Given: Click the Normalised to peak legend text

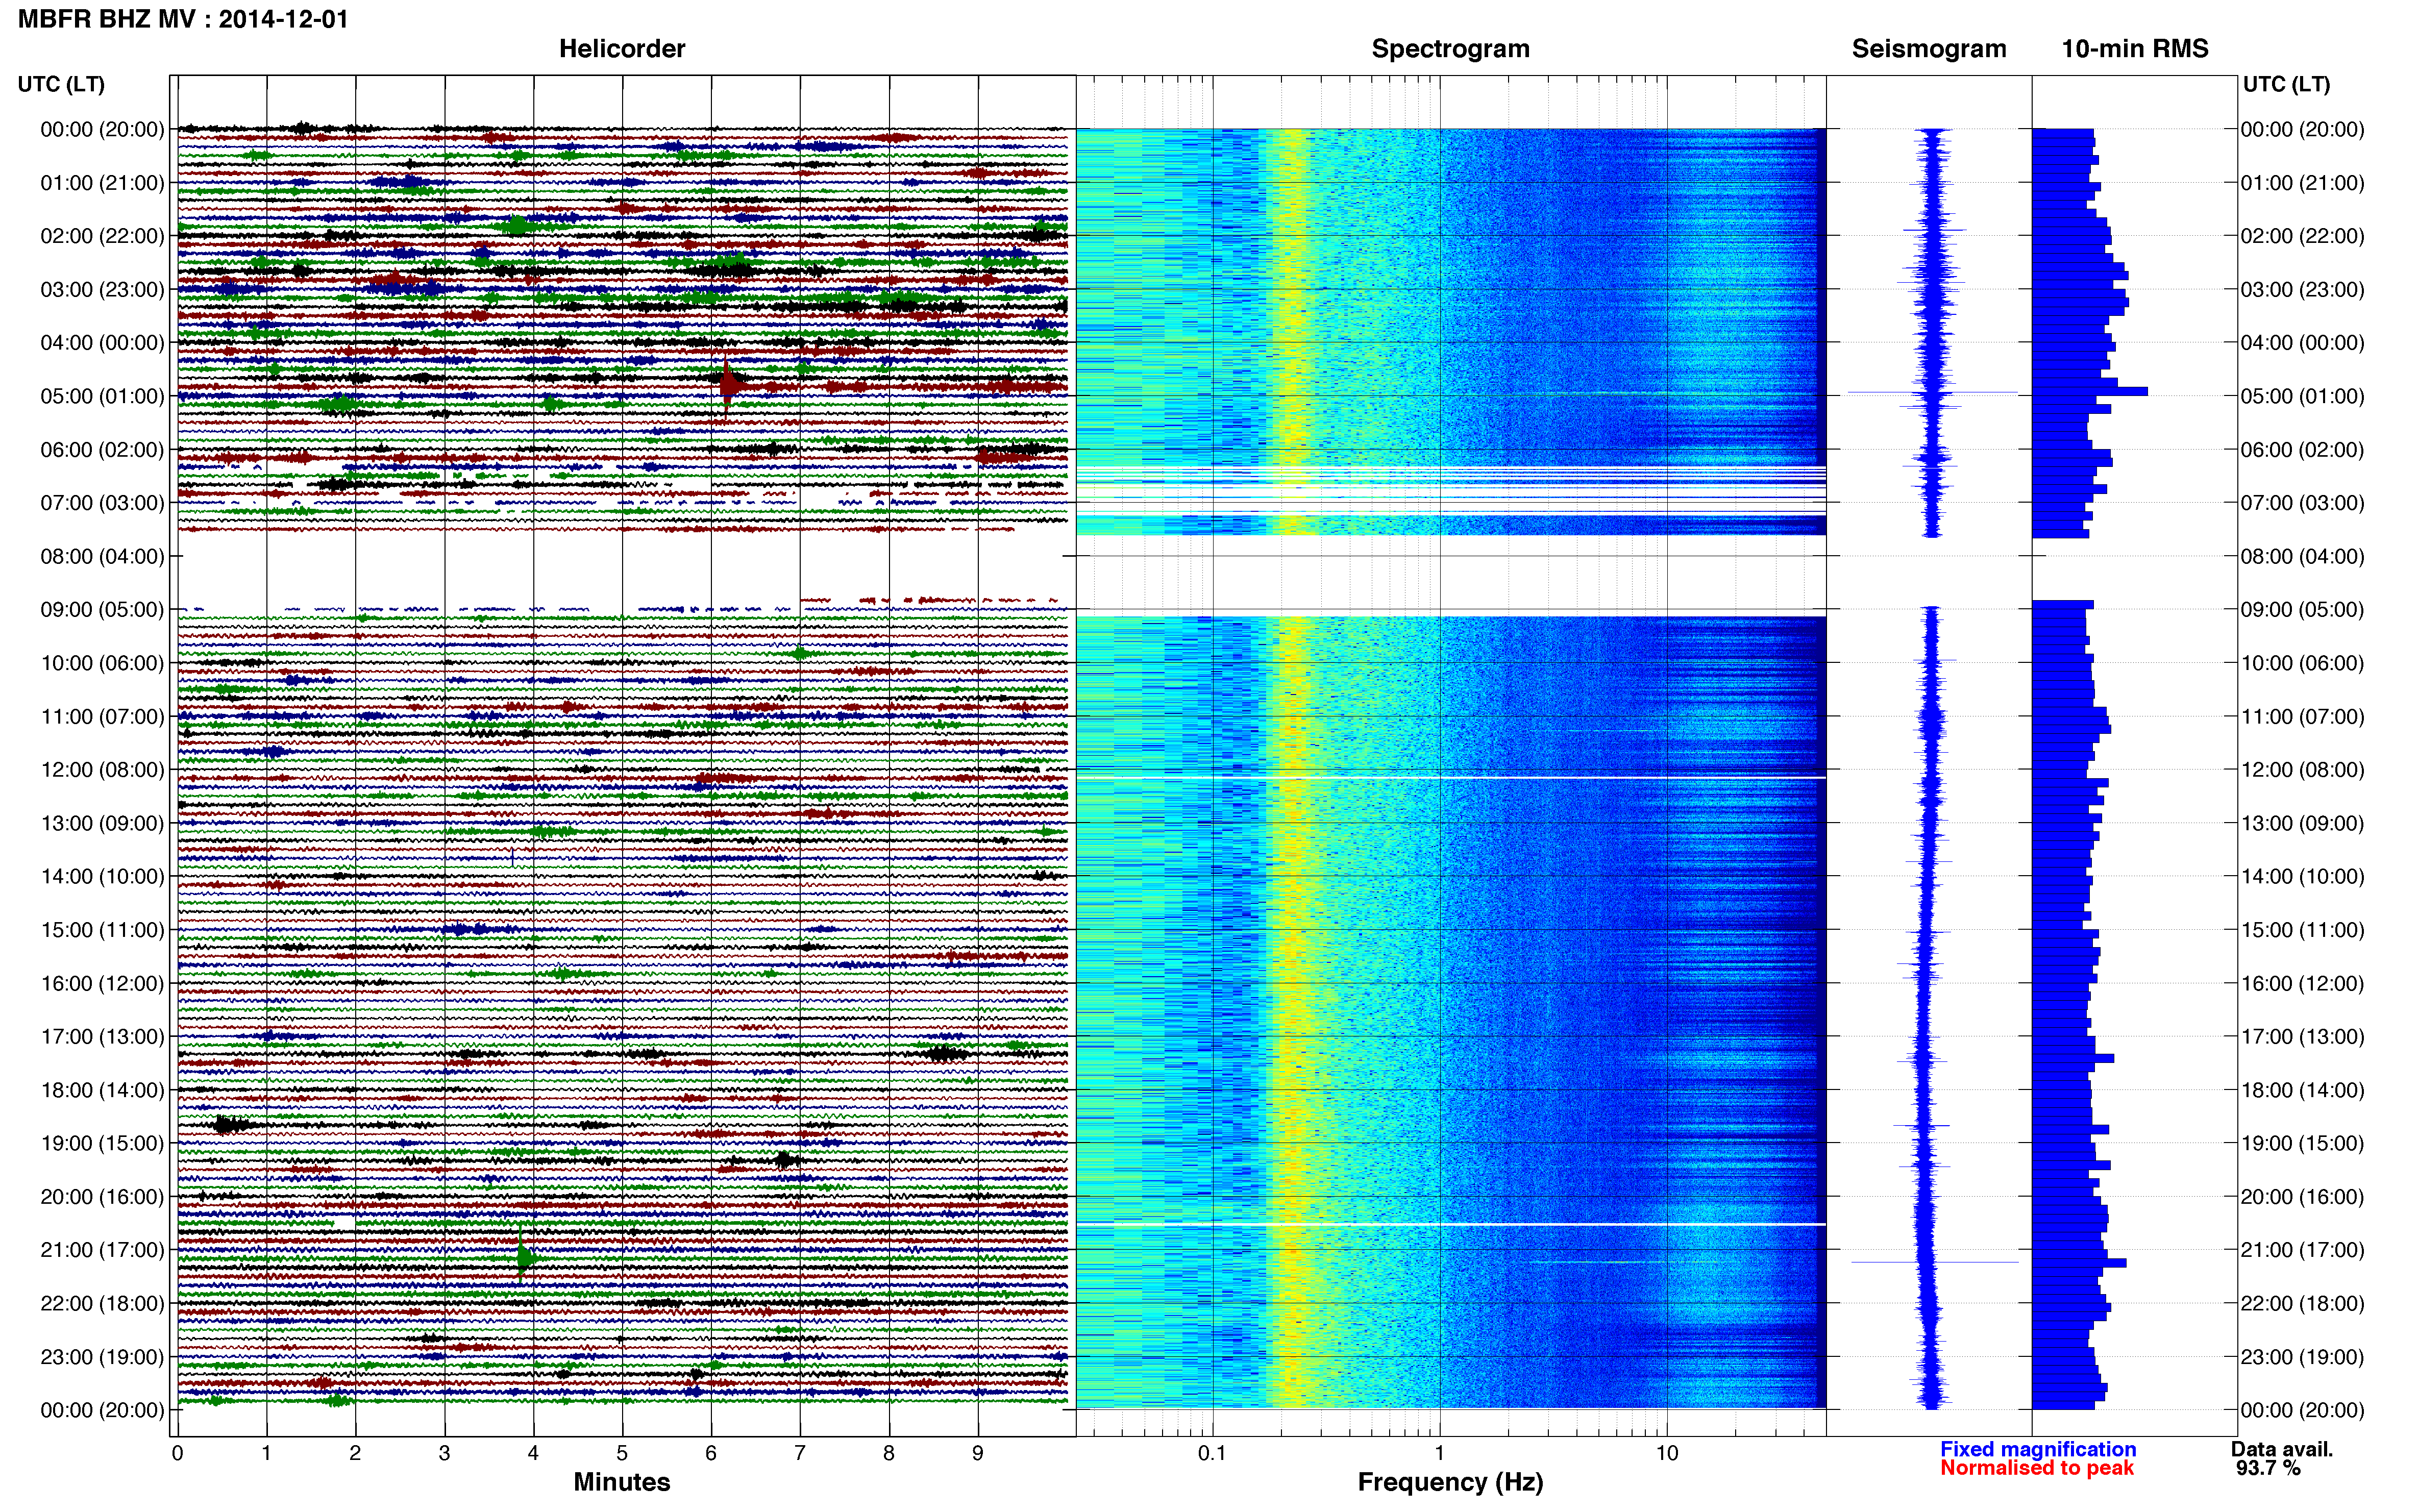Looking at the screenshot, I should [x=2037, y=1468].
